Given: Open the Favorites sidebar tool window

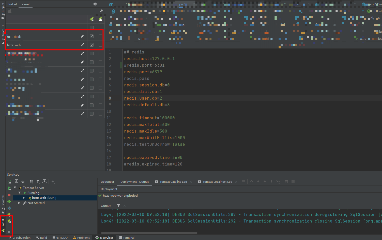Looking at the screenshot, I should pyautogui.click(x=3, y=204).
